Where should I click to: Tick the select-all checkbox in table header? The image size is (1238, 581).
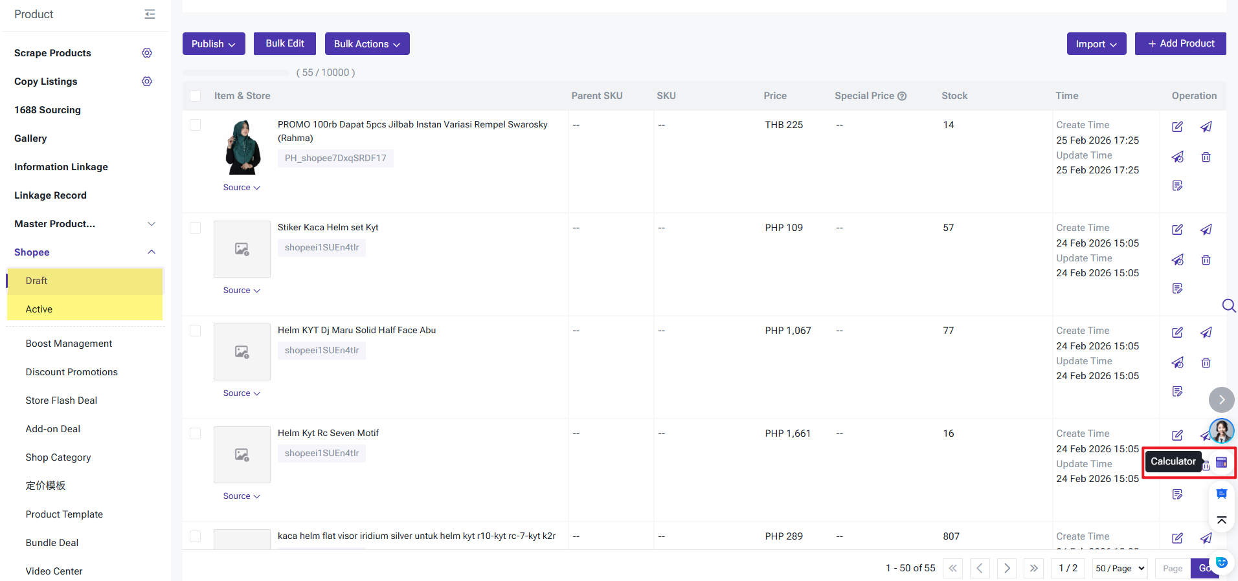coord(195,96)
